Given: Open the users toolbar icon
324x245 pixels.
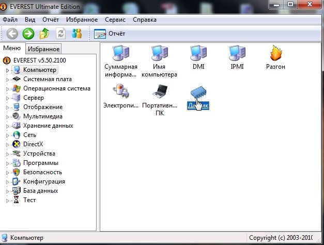Looking at the screenshot, I should point(76,34).
